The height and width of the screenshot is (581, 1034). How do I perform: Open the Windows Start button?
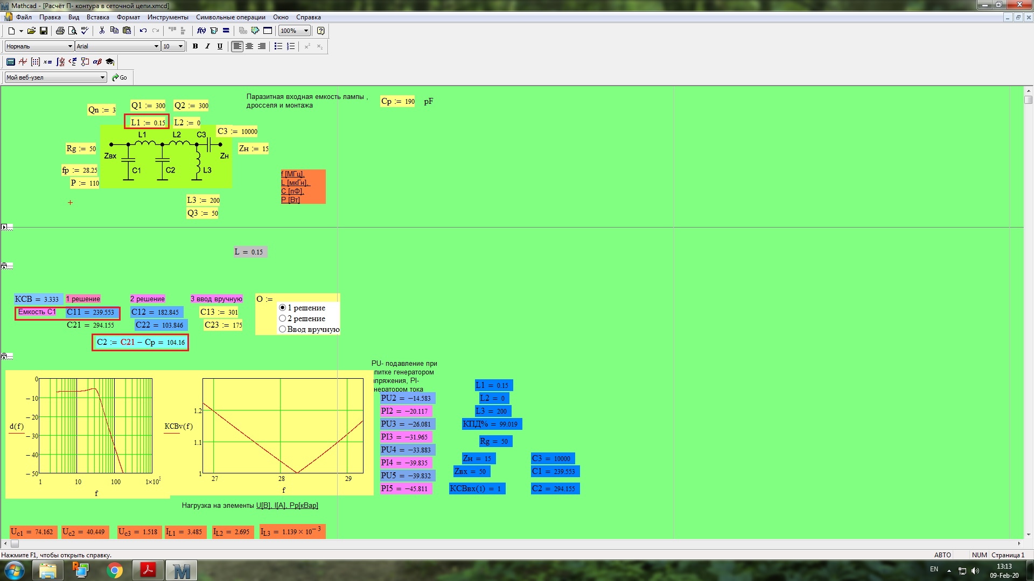[x=15, y=570]
